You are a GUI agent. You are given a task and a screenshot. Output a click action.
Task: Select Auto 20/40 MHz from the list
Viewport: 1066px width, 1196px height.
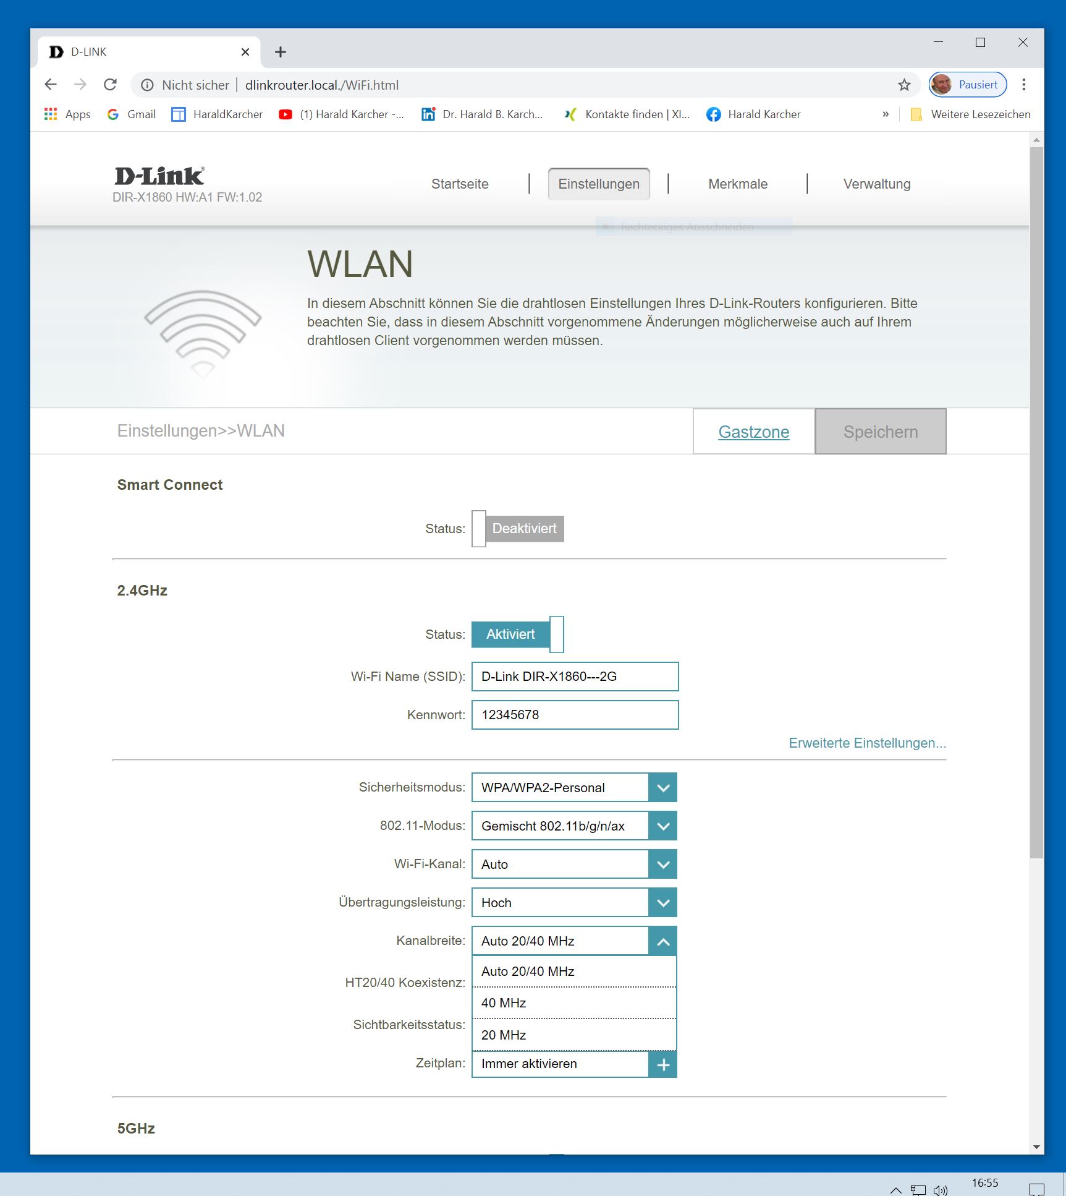[x=574, y=972]
